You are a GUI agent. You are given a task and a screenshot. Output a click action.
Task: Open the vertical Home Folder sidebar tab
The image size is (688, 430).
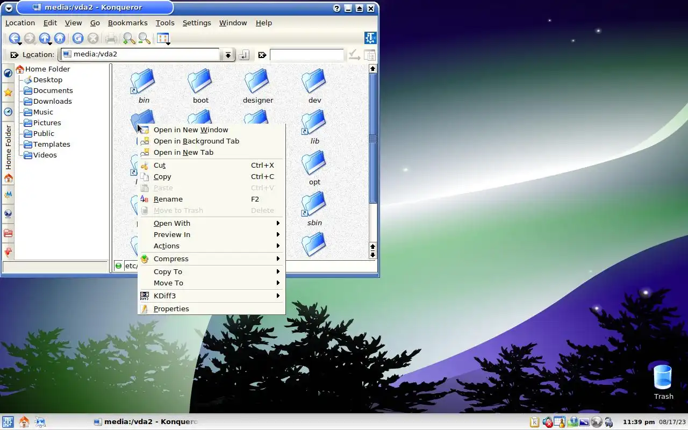click(8, 154)
